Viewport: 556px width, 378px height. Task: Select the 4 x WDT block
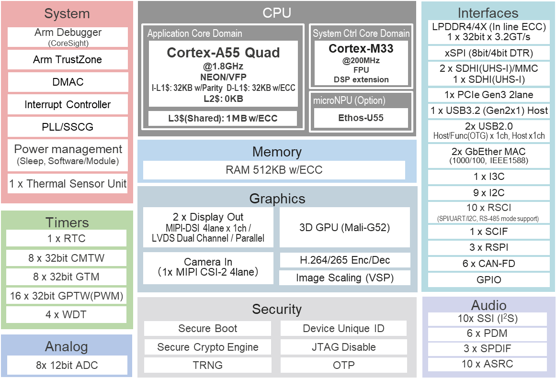pyautogui.click(x=66, y=314)
